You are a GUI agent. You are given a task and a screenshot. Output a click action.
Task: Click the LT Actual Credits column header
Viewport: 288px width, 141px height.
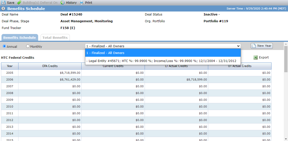pos(177,66)
